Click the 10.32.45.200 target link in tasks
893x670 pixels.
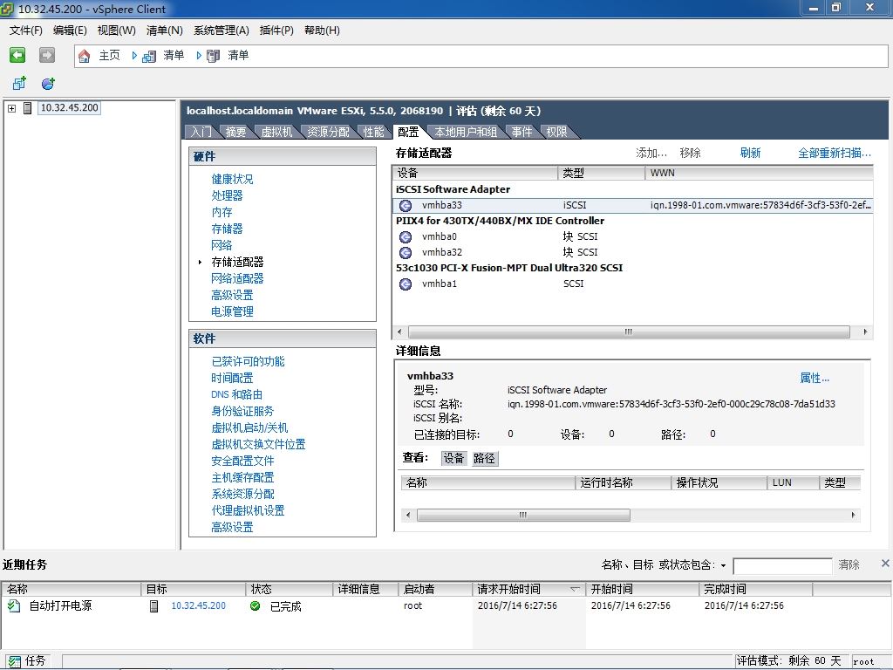coord(198,605)
